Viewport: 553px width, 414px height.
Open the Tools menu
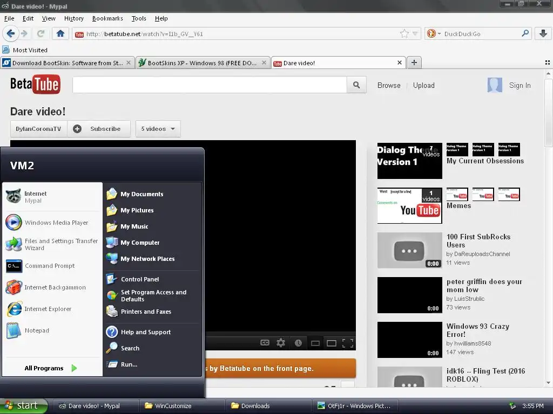[x=139, y=18]
